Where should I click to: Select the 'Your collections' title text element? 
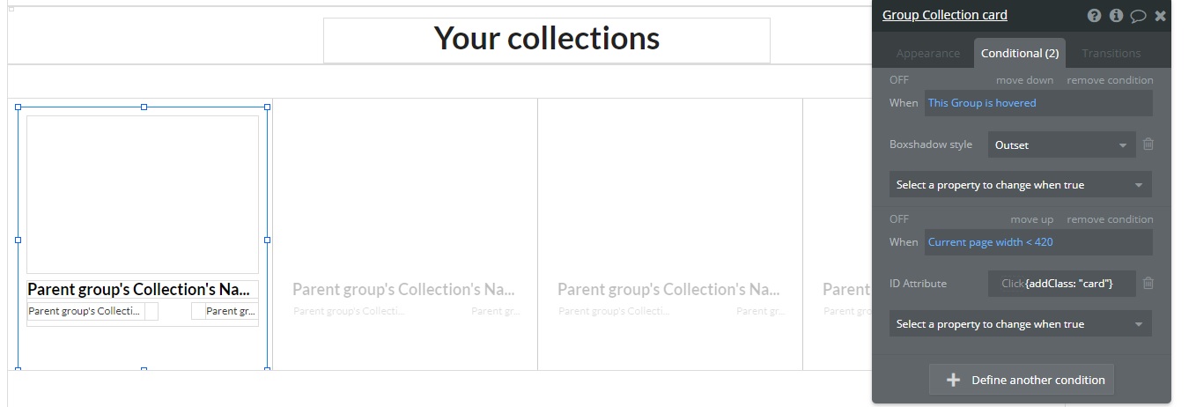pos(546,40)
